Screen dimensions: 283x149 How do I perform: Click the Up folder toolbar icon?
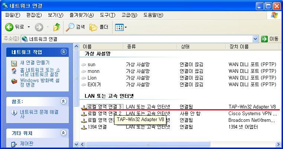point(57,27)
